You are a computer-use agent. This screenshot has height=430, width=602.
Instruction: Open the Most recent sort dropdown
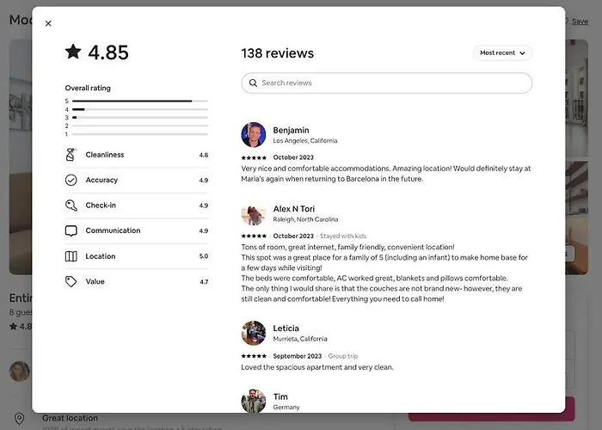click(502, 53)
